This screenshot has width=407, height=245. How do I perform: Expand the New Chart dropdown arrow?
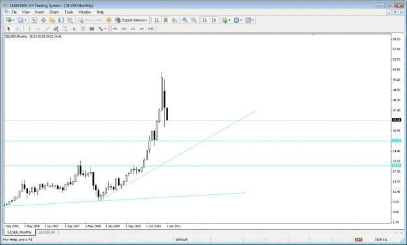(14, 20)
